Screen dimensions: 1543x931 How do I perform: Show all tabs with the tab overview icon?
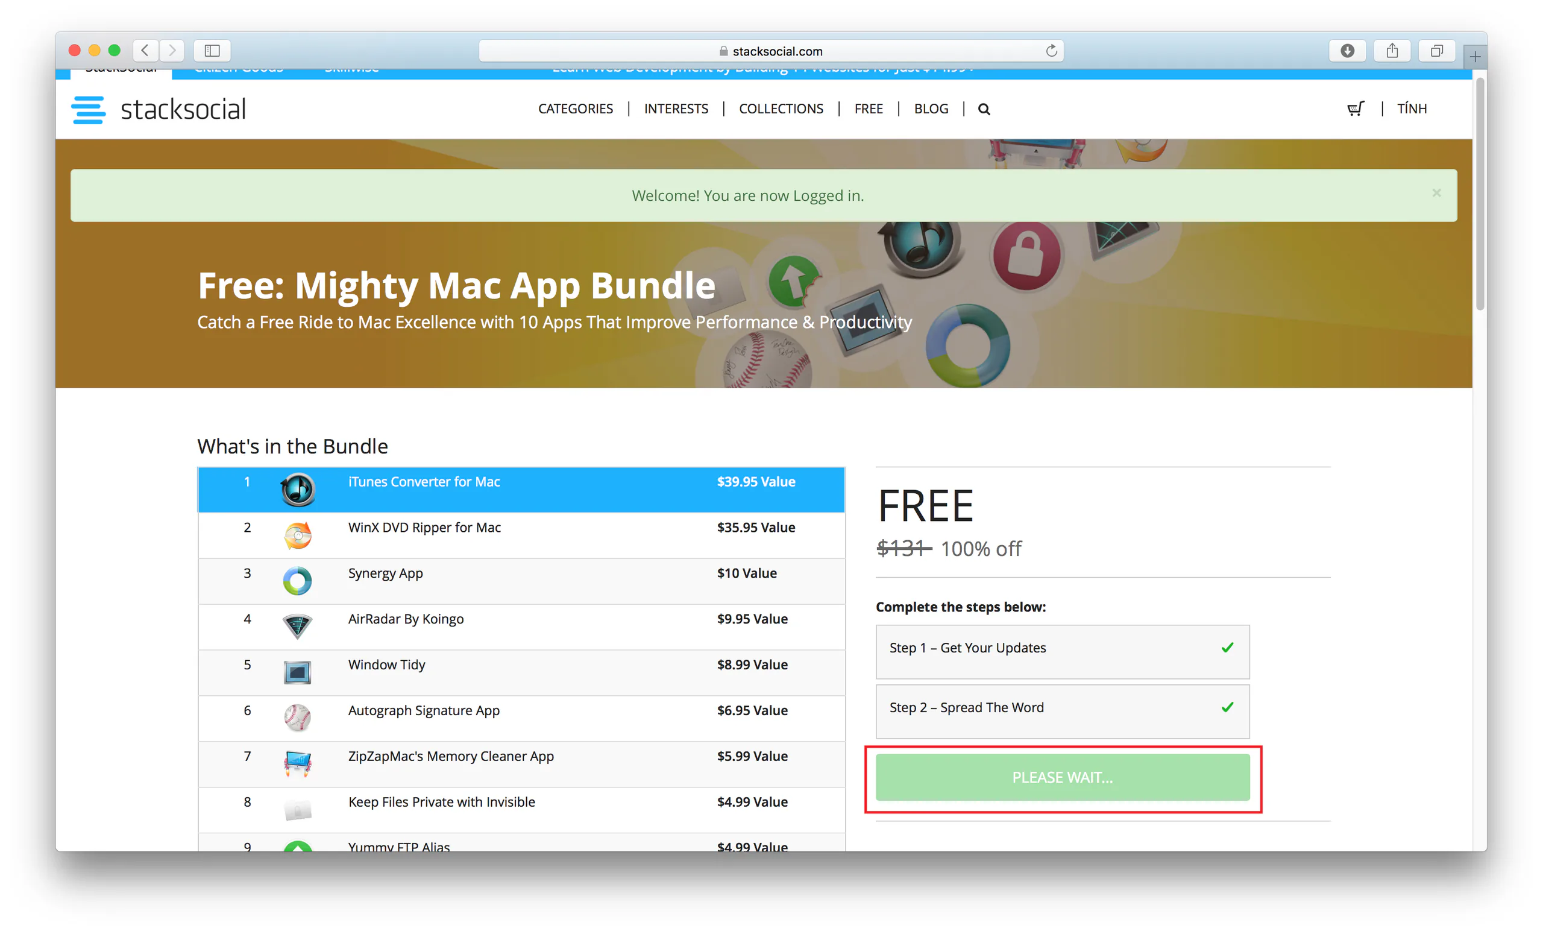[x=1436, y=50]
